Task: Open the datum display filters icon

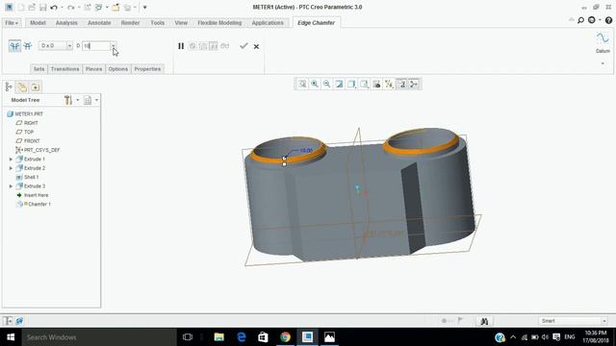Action: point(389,84)
